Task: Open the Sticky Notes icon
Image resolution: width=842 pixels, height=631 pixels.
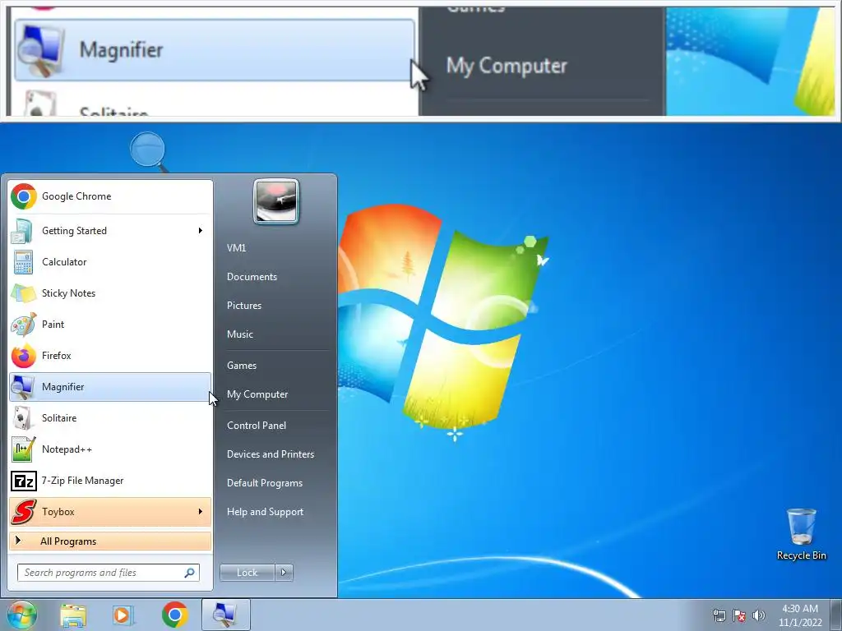Action: (23, 293)
